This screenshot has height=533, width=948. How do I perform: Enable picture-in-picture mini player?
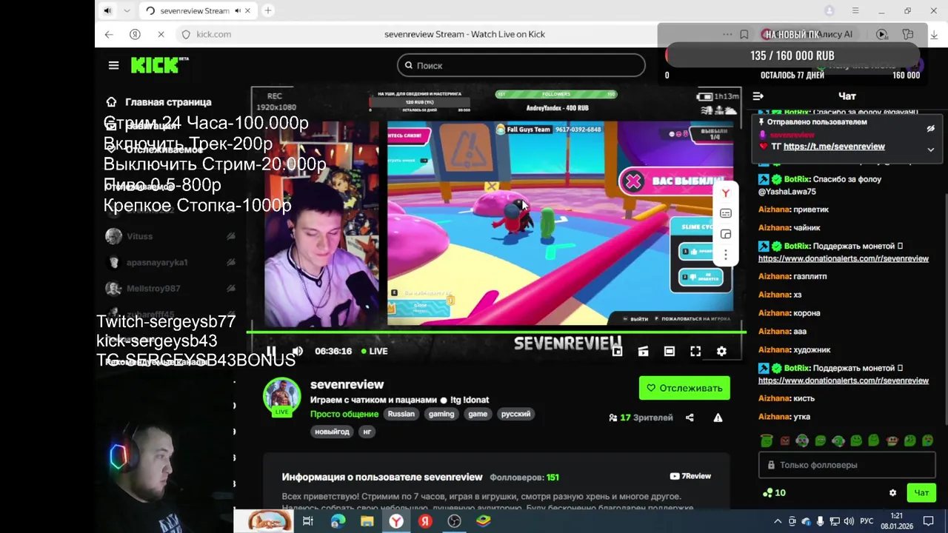pos(617,351)
